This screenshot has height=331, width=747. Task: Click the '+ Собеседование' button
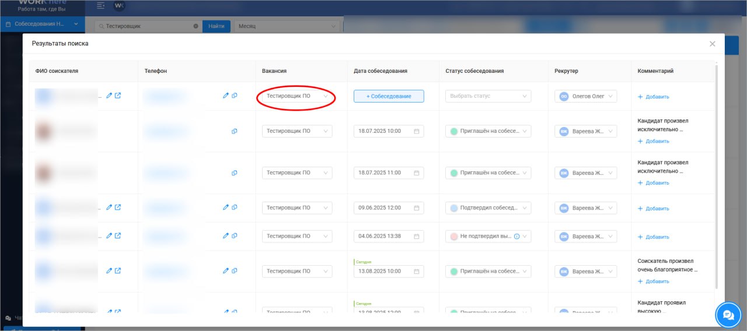click(389, 96)
